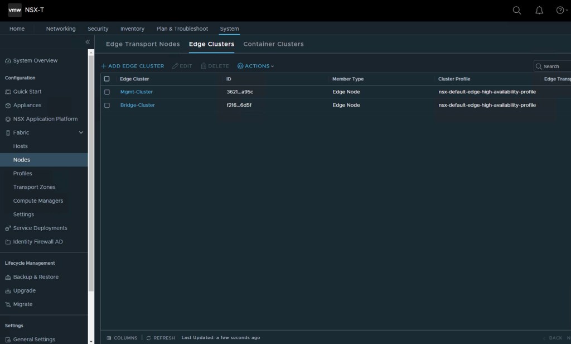Open the notifications bell

[539, 10]
